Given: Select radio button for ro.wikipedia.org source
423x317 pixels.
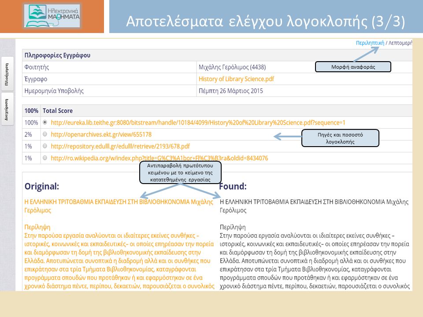Looking at the screenshot, I should pos(45,158).
